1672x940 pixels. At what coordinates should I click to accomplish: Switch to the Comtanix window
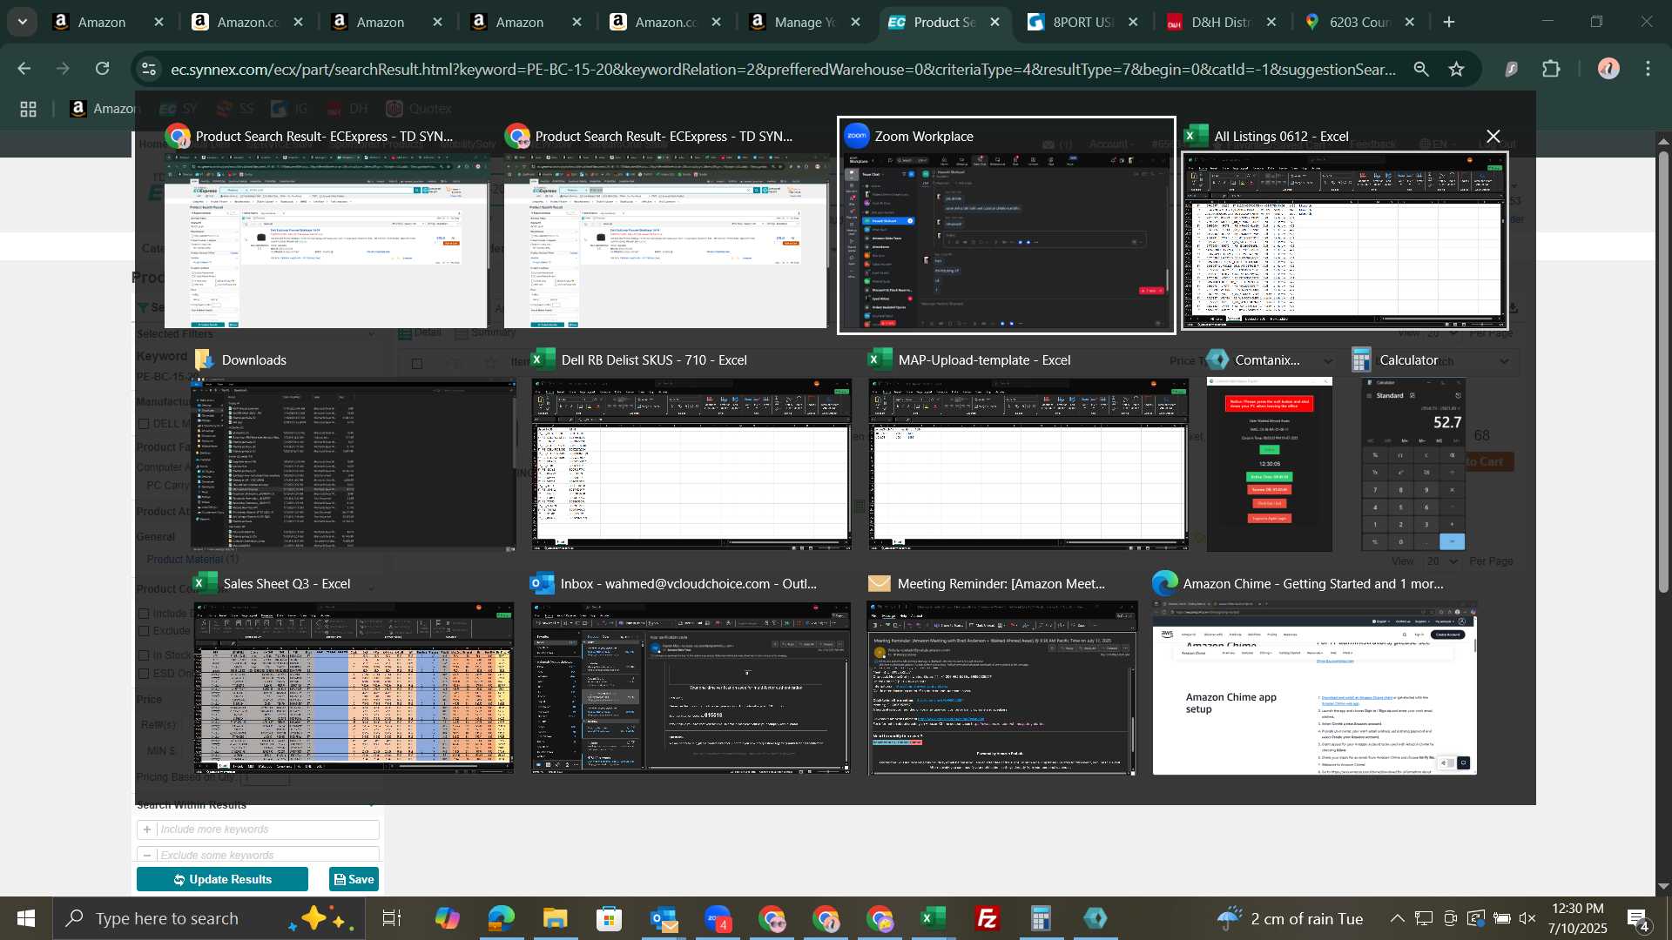click(x=1270, y=449)
